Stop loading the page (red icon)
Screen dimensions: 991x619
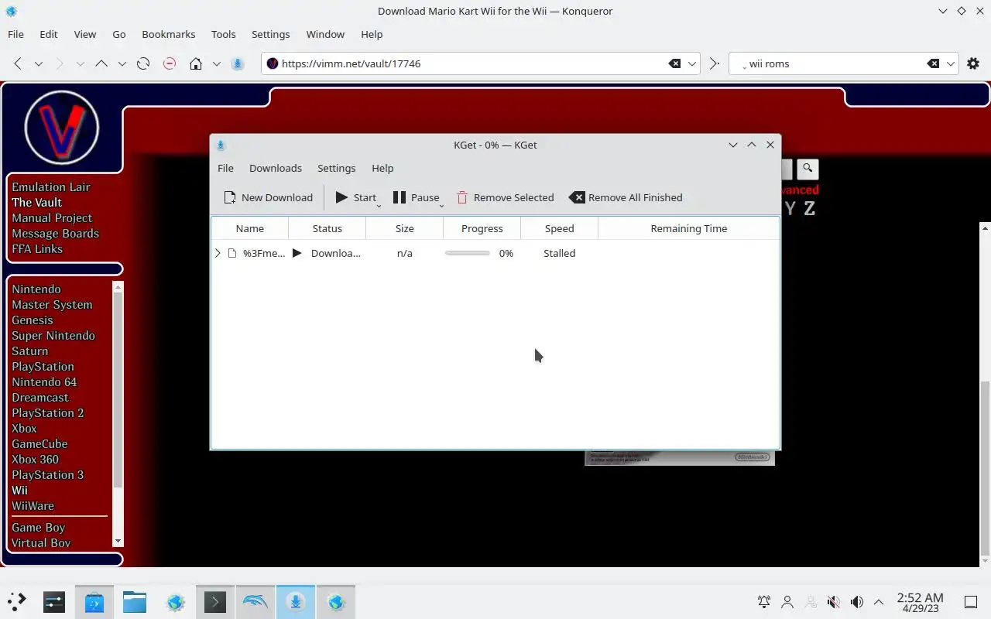coord(170,63)
